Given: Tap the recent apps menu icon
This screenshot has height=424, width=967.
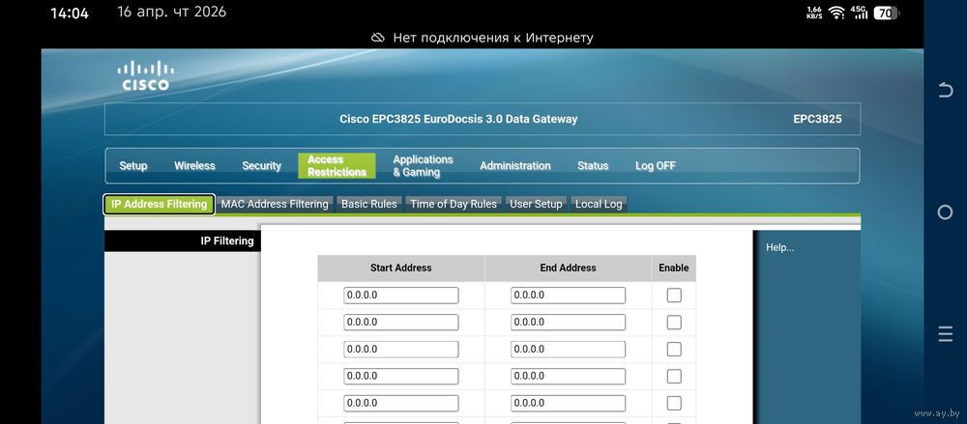Looking at the screenshot, I should pos(946,334).
